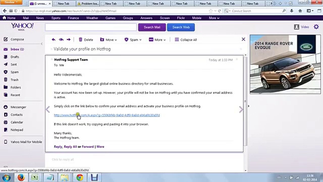Open Notepad from the sidebar
This screenshot has height=182, width=323.
tap(13, 130)
